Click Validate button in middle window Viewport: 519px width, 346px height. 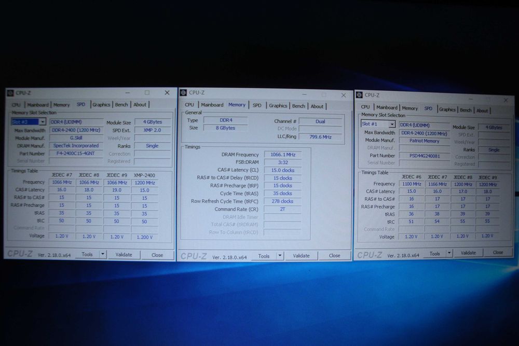click(301, 256)
